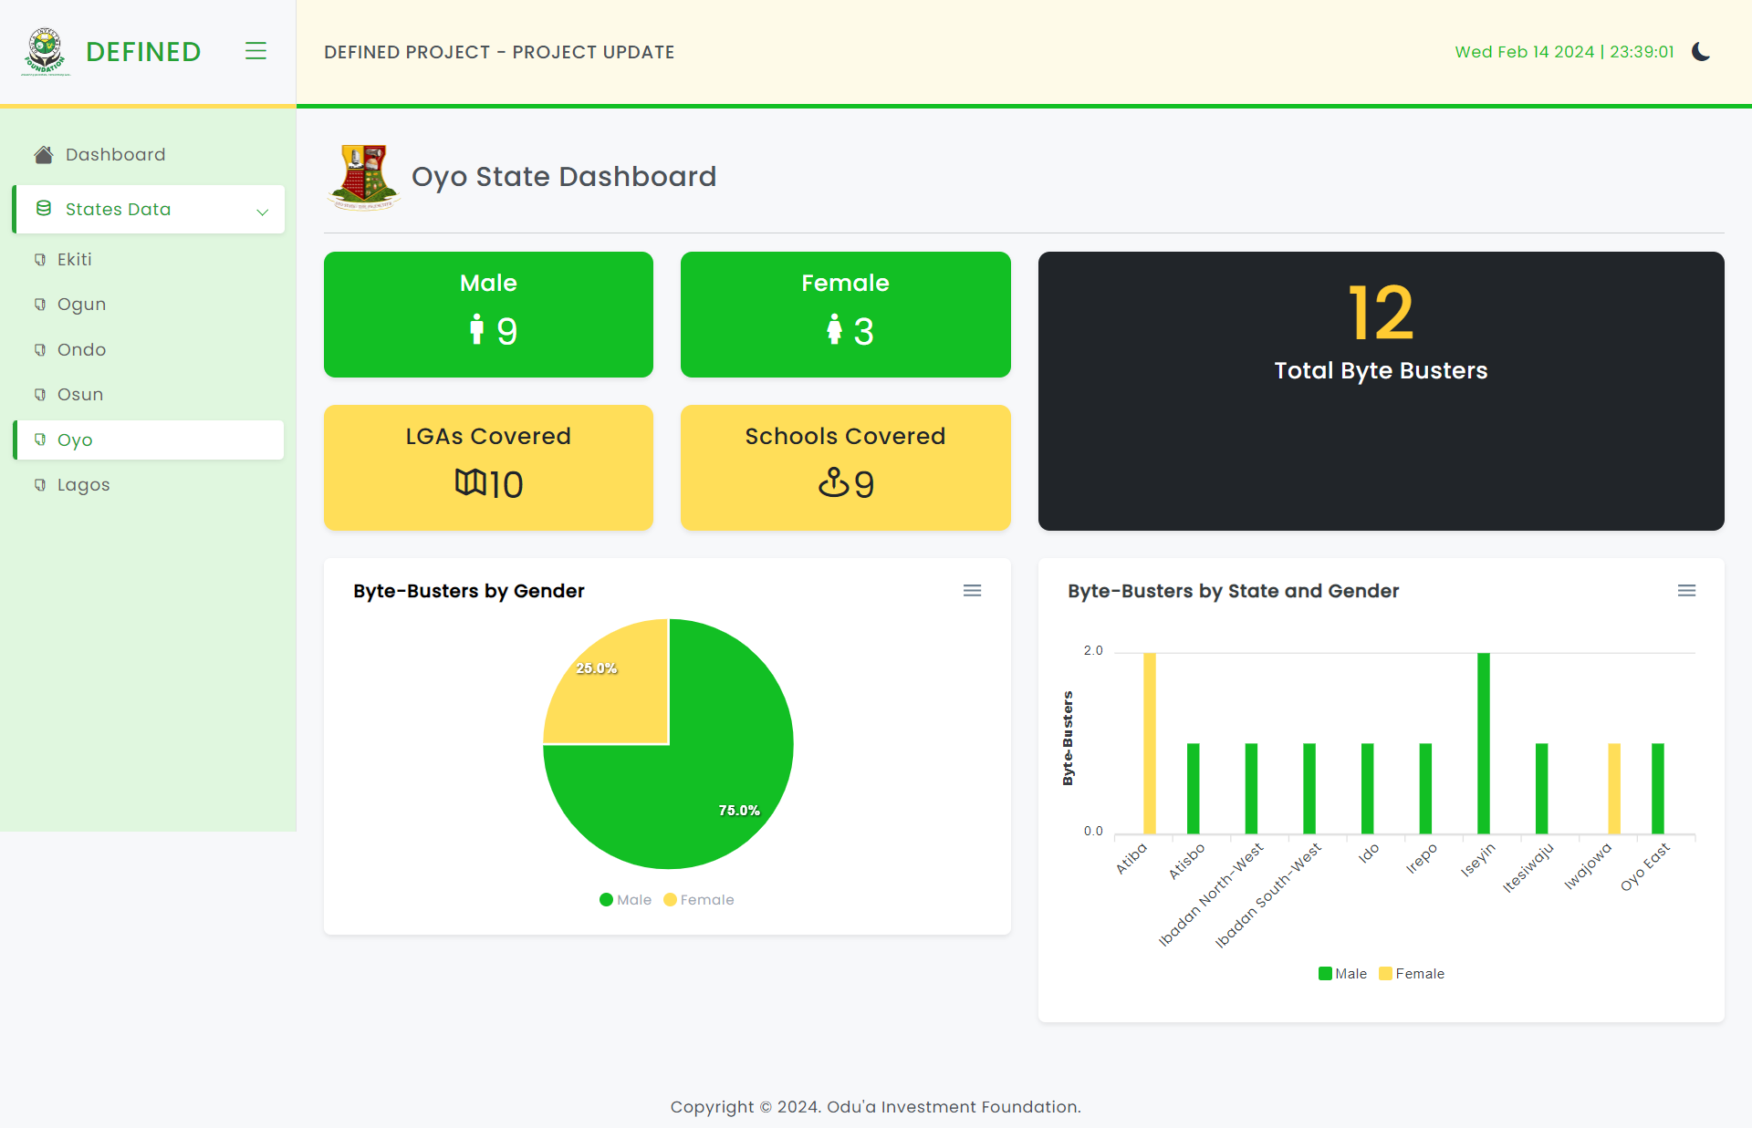Toggle Male series in the pie chart legend
The height and width of the screenshot is (1128, 1752).
pyautogui.click(x=625, y=899)
